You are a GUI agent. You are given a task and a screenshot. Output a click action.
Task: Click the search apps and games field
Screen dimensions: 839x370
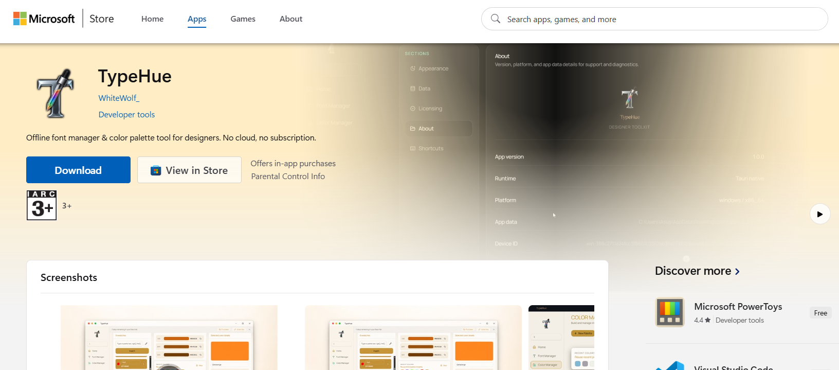click(x=654, y=19)
